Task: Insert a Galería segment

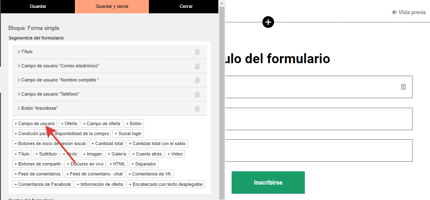Action: [117, 154]
